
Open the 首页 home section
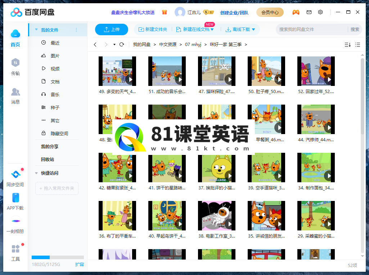(x=15, y=38)
